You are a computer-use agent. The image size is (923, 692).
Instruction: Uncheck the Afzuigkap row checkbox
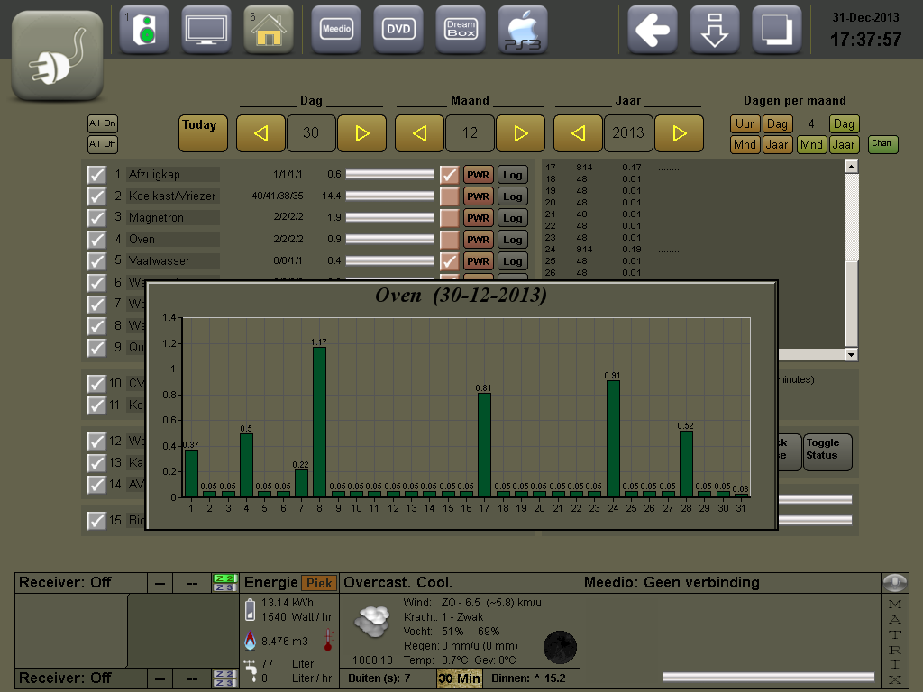[96, 175]
